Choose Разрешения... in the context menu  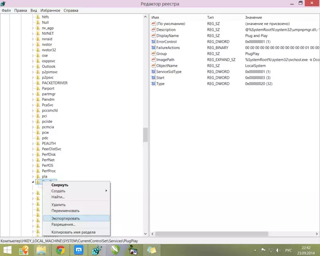pos(76,224)
